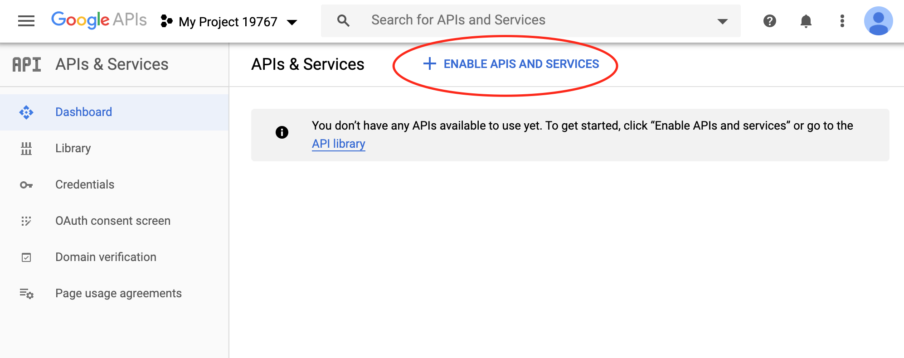Open Credentials in the sidebar
Viewport: 904px width, 358px height.
pos(114,185)
